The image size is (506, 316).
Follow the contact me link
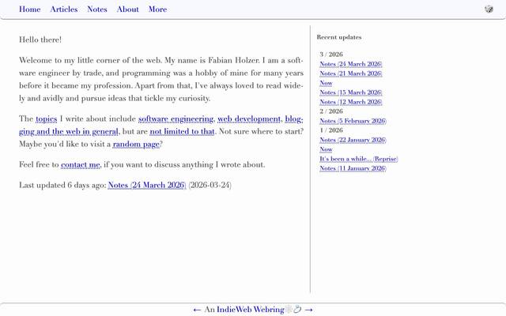81,165
